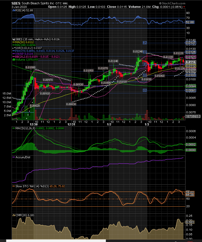Click the Volume 21.8M header value
202x242 pixels.
click(139, 7)
